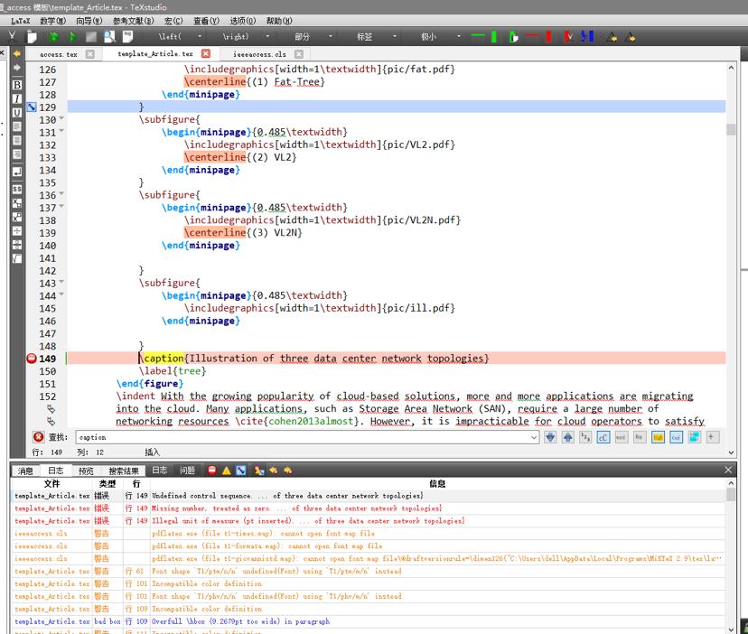Viewport: 748px width, 634px height.
Task: Switch to the 预览 panel tab
Action: (86, 471)
